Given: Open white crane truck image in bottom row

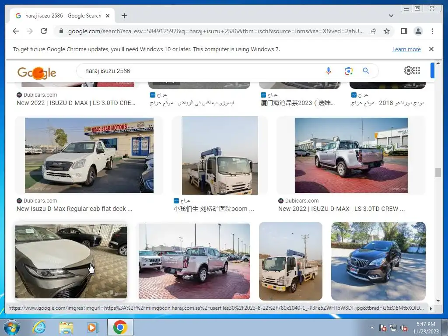Looking at the screenshot, I should [x=290, y=261].
